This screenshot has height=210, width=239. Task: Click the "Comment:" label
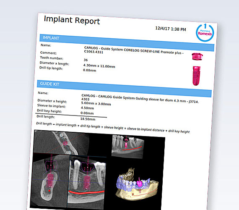48,53
